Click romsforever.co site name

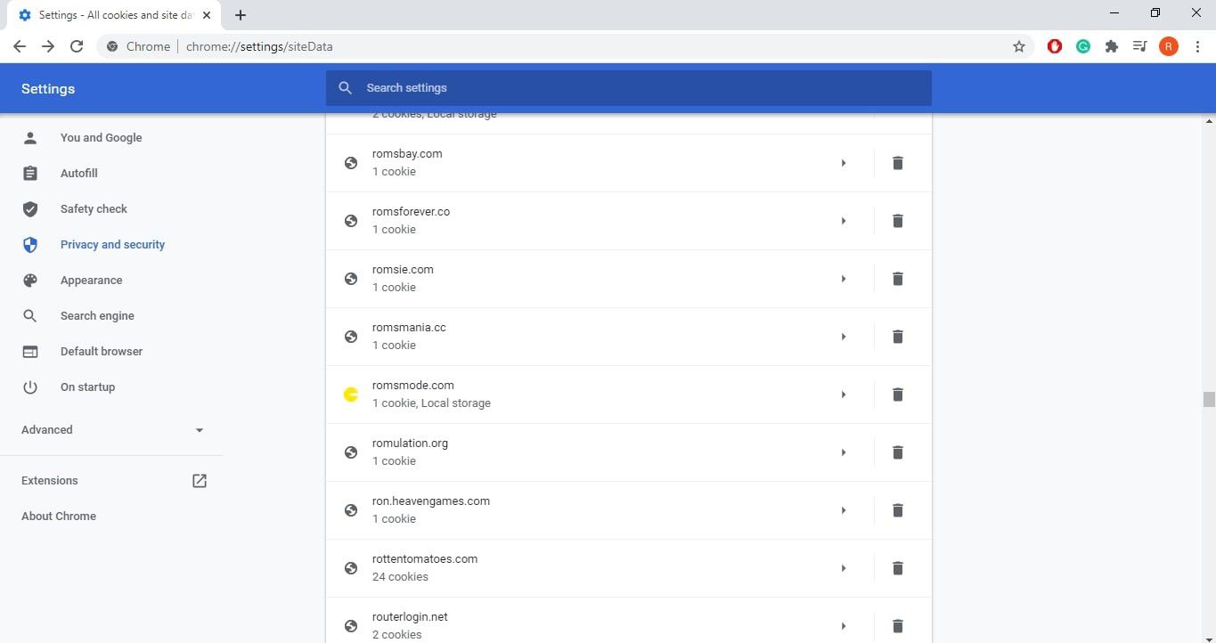(x=411, y=212)
